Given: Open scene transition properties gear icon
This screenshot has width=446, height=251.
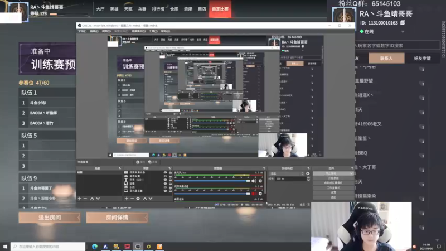Looking at the screenshot, I should point(308,173).
